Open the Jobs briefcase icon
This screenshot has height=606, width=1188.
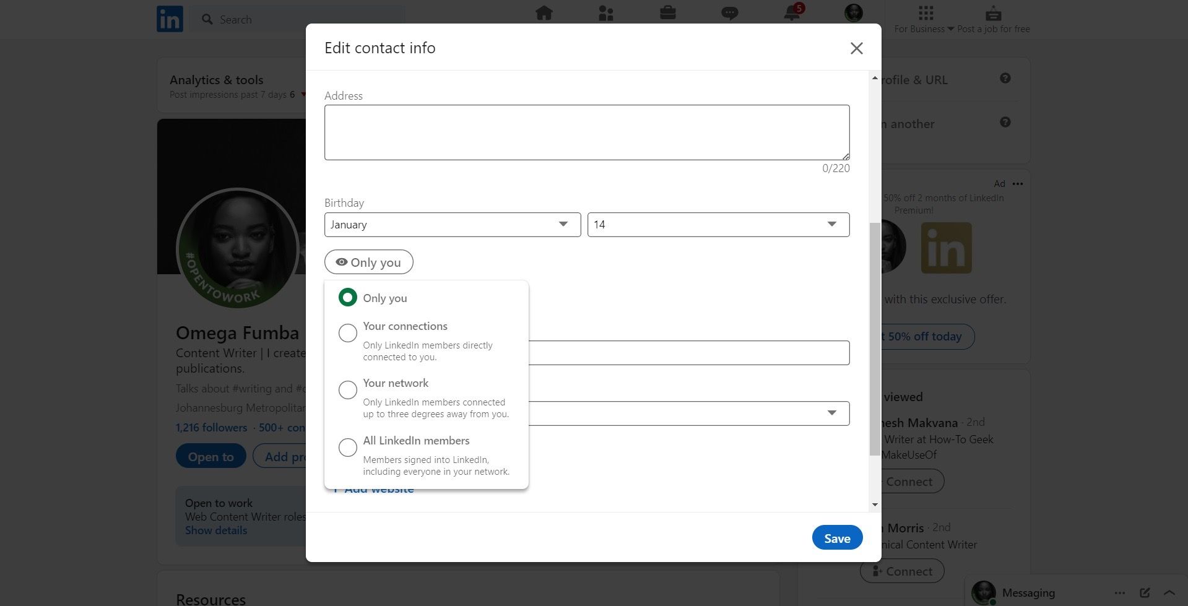point(667,13)
